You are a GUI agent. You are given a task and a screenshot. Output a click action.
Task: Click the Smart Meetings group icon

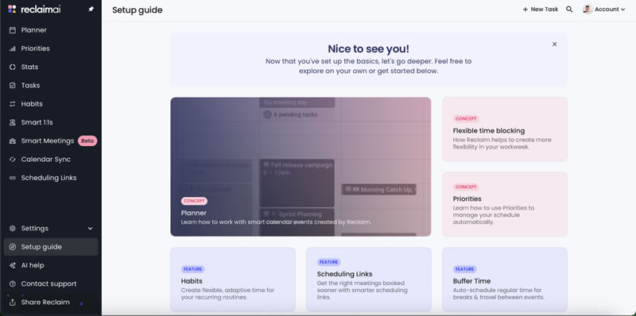[x=13, y=141]
